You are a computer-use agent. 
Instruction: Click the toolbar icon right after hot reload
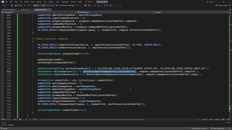[86, 5]
